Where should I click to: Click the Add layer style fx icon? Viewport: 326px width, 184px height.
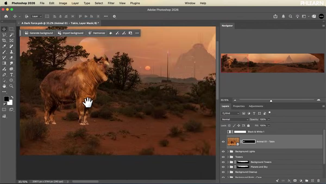(x=289, y=180)
